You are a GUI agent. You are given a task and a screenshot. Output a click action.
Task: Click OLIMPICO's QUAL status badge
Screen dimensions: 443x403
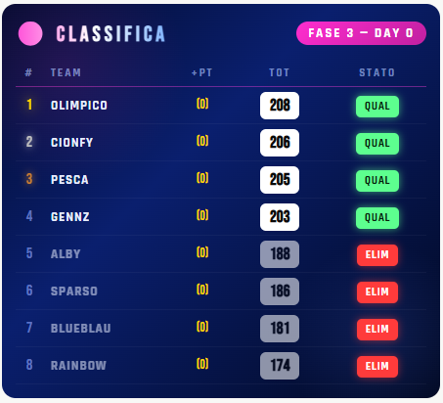377,107
